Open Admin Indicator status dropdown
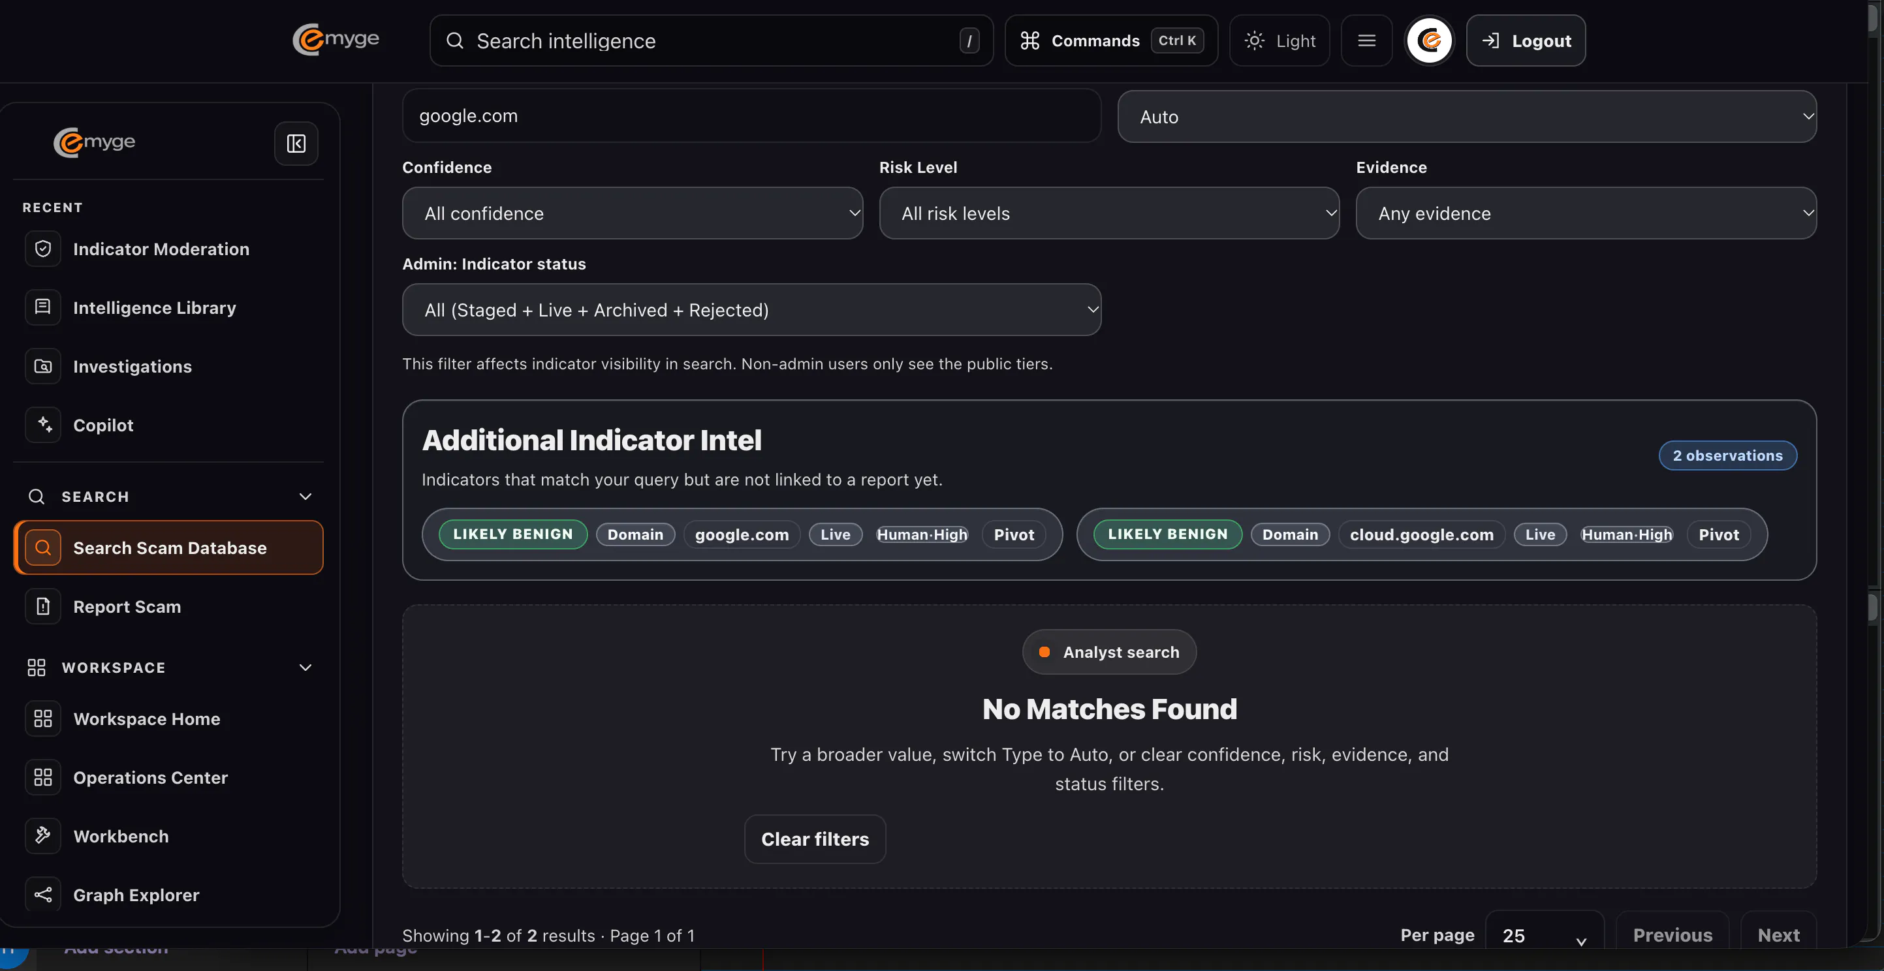 coord(752,310)
